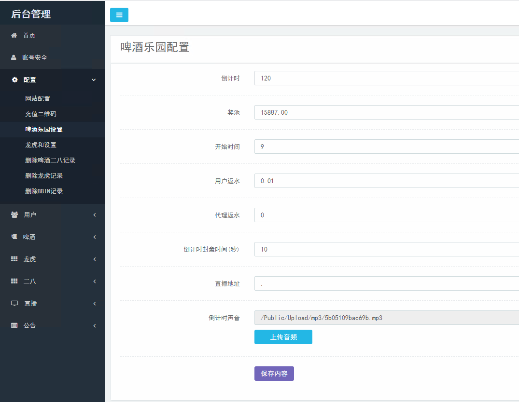Click the monitor icon beside 直播

14,303
